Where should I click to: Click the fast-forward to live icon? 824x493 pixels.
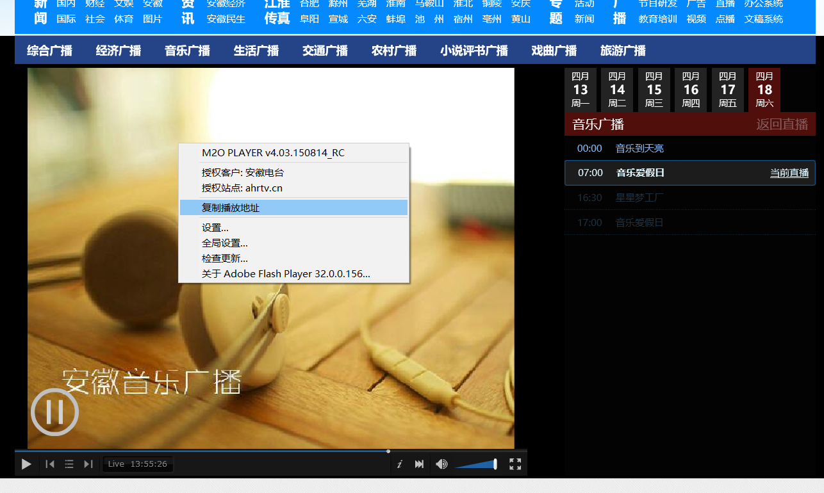(x=419, y=464)
